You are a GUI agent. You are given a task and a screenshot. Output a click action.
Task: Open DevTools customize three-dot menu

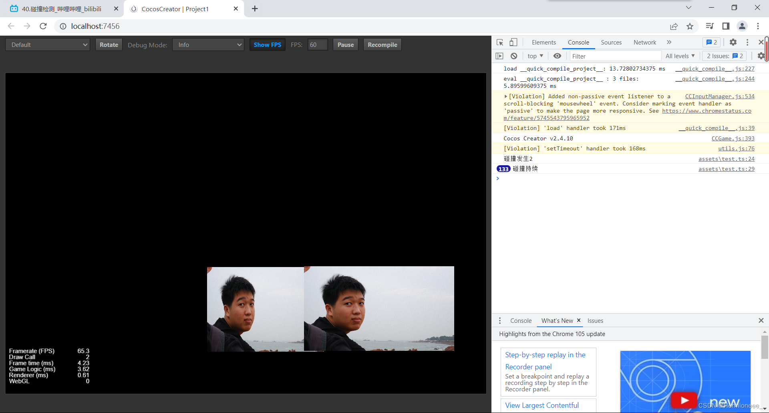(x=747, y=42)
